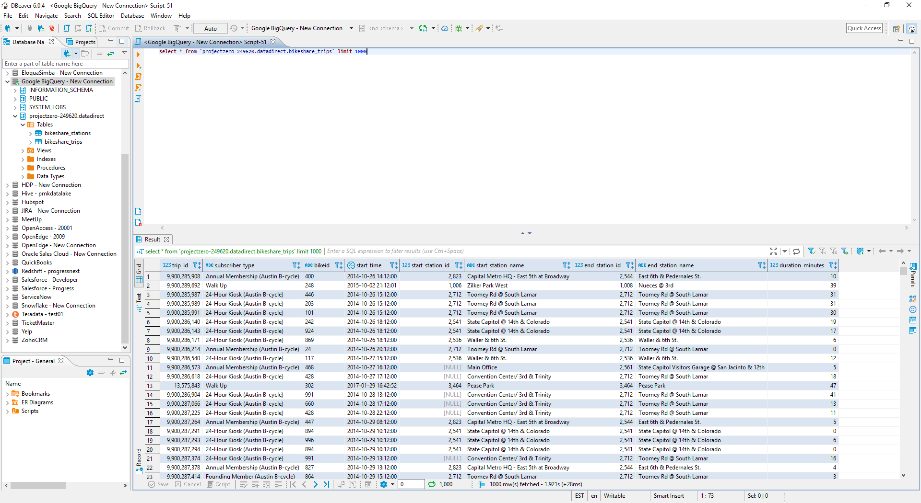
Task: Click the New Connection plug icon in navigator
Action: [x=67, y=54]
